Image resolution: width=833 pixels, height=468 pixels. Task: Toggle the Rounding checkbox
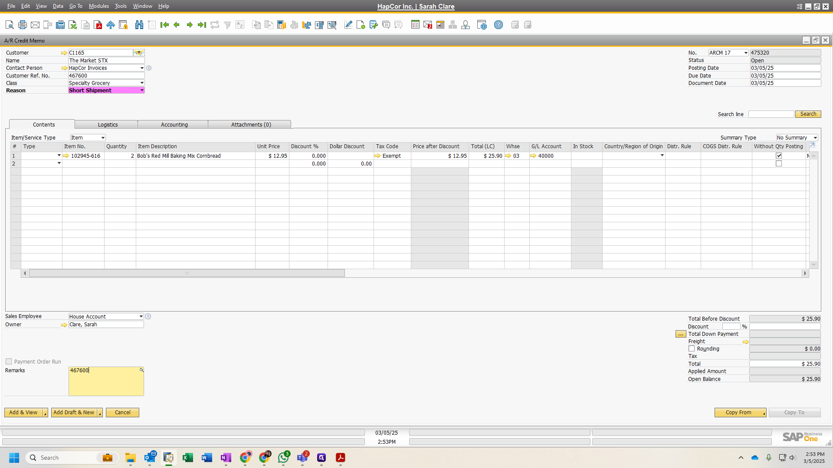click(692, 349)
